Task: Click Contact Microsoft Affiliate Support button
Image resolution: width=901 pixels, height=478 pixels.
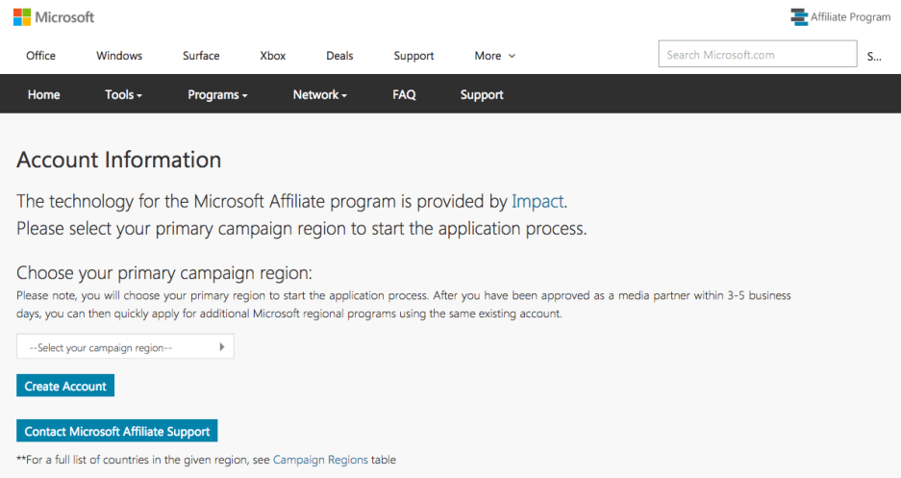Action: 117,431
